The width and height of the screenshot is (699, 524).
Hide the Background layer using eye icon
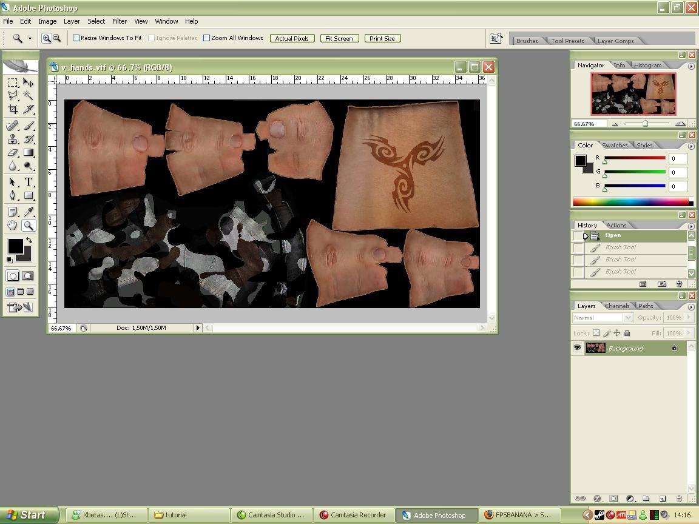[577, 348]
